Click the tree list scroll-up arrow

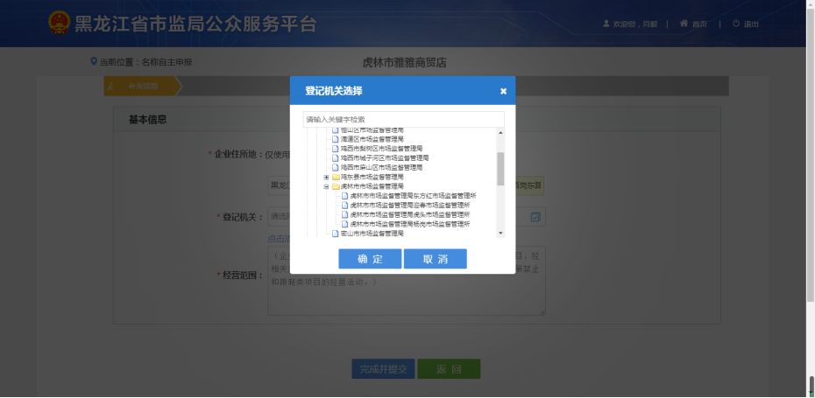500,132
